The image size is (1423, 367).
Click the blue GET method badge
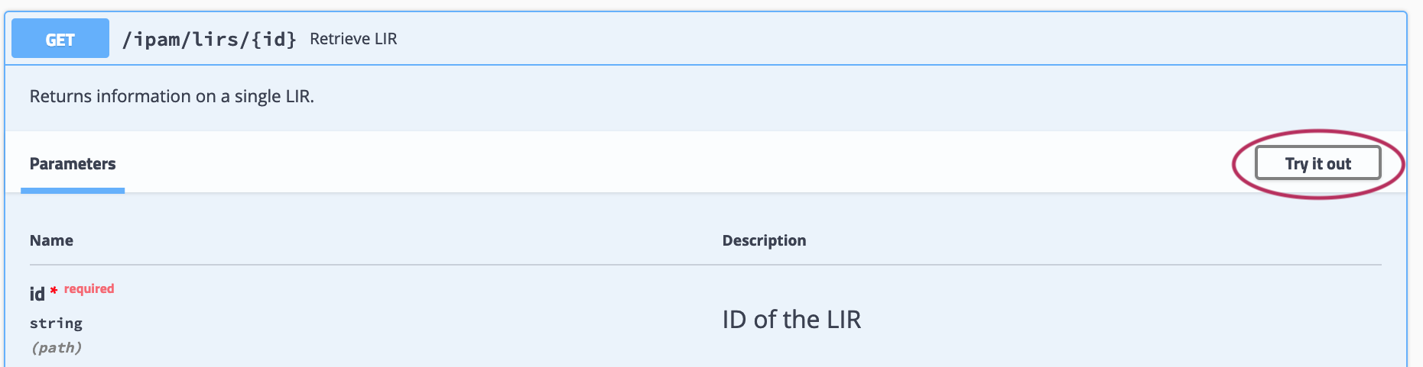coord(60,39)
